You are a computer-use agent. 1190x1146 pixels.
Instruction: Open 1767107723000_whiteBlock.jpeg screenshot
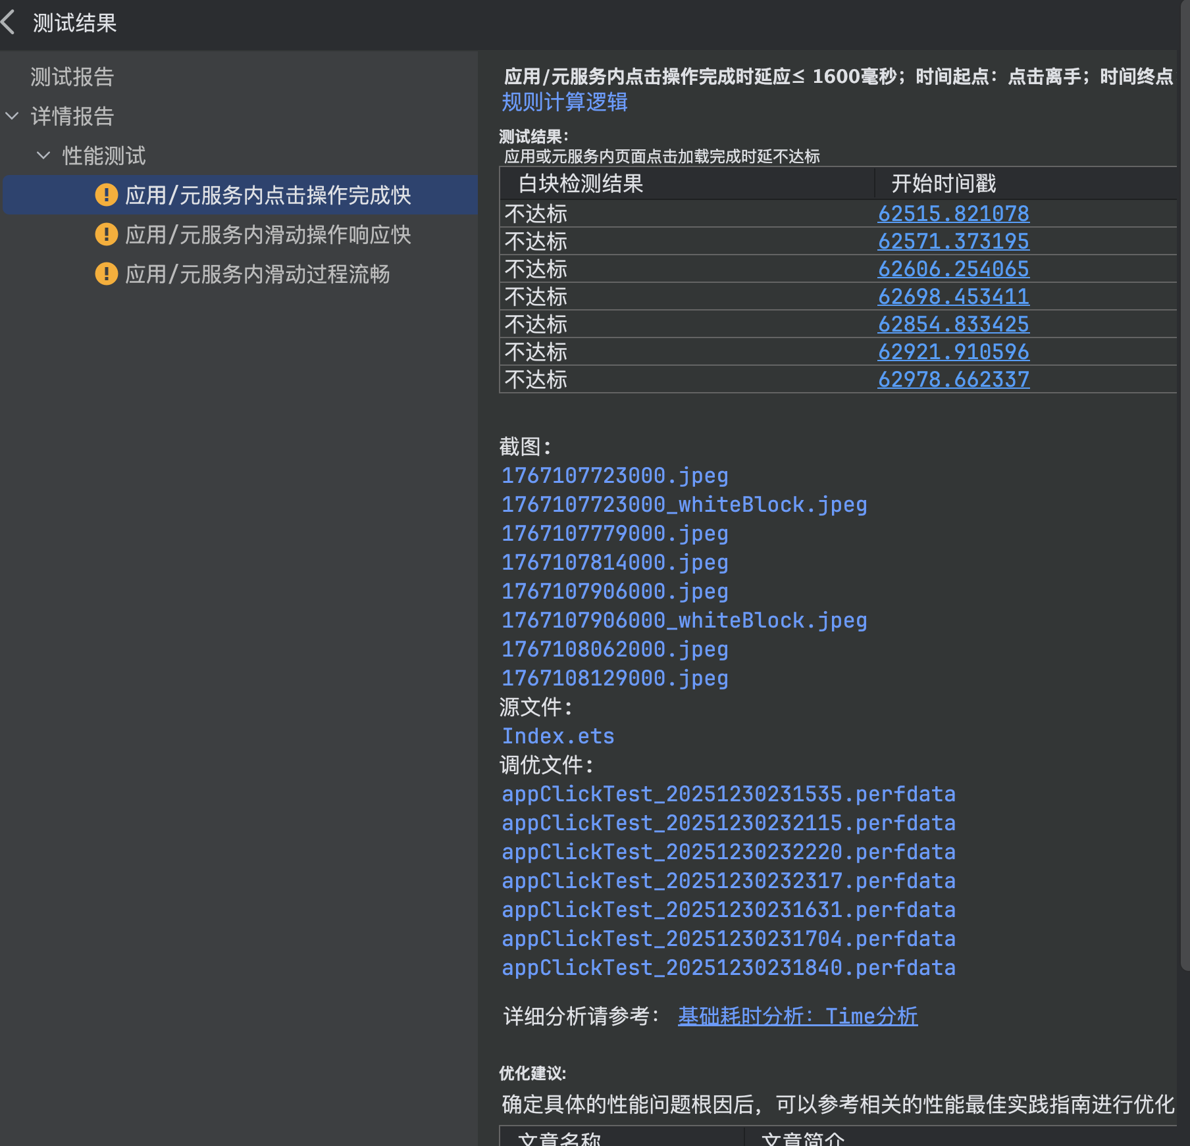coord(685,505)
